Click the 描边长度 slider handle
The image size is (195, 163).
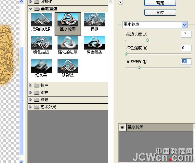147,40
